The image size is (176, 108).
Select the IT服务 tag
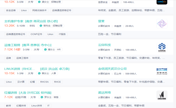click(62, 34)
